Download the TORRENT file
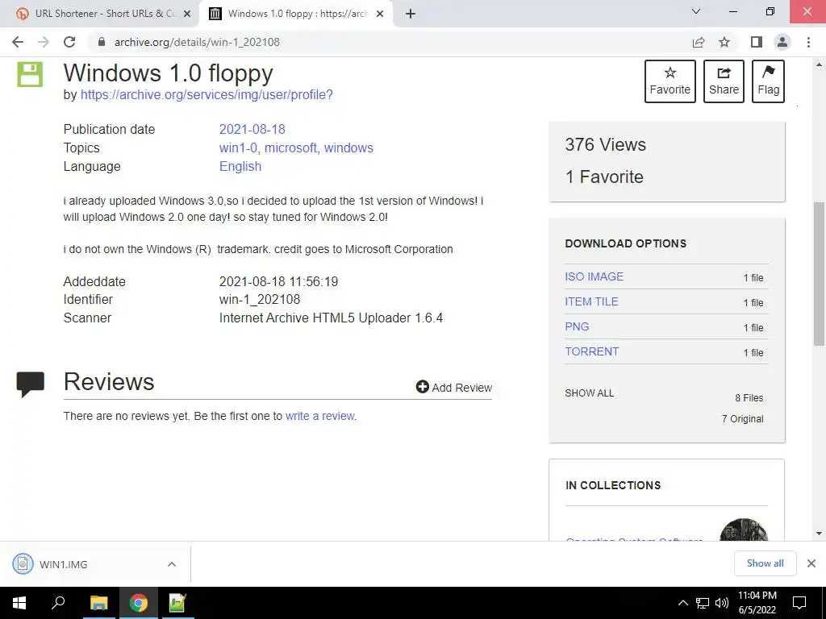826x619 pixels. pyautogui.click(x=591, y=351)
